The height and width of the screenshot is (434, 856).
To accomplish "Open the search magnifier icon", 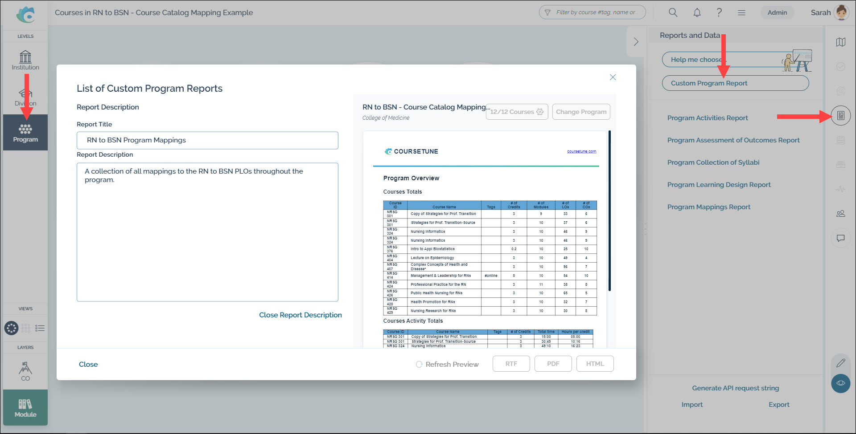I will click(x=673, y=12).
